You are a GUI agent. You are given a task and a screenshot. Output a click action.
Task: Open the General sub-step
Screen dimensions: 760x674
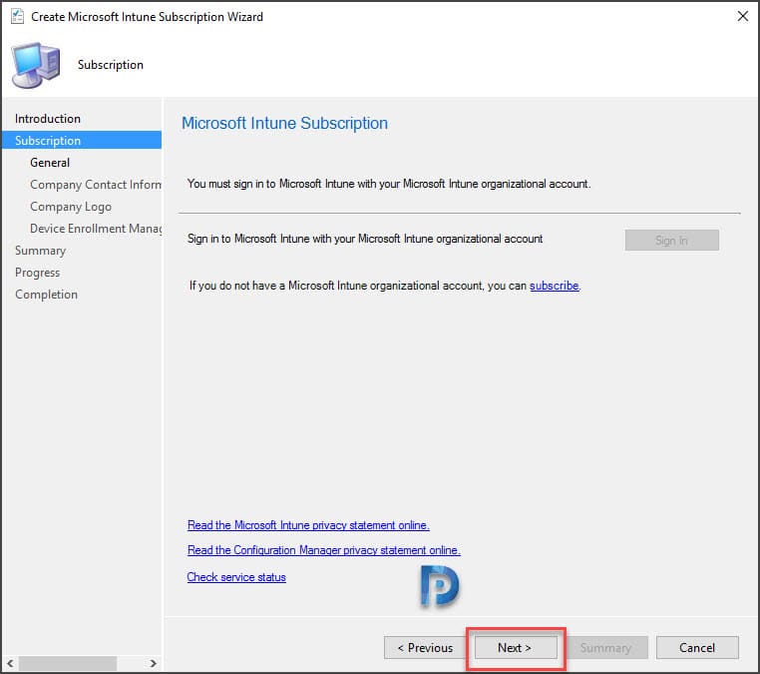(x=50, y=163)
